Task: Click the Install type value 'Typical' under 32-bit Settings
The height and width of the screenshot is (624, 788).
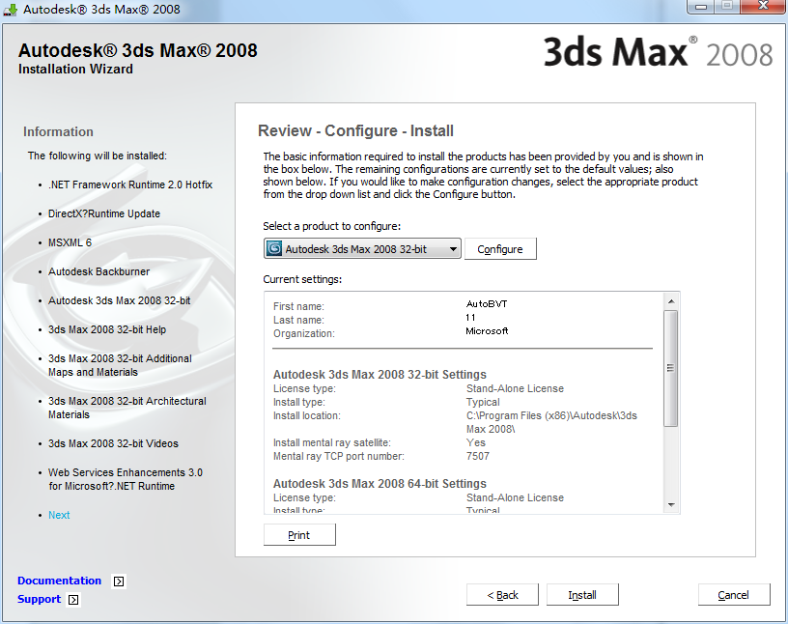Action: point(483,402)
